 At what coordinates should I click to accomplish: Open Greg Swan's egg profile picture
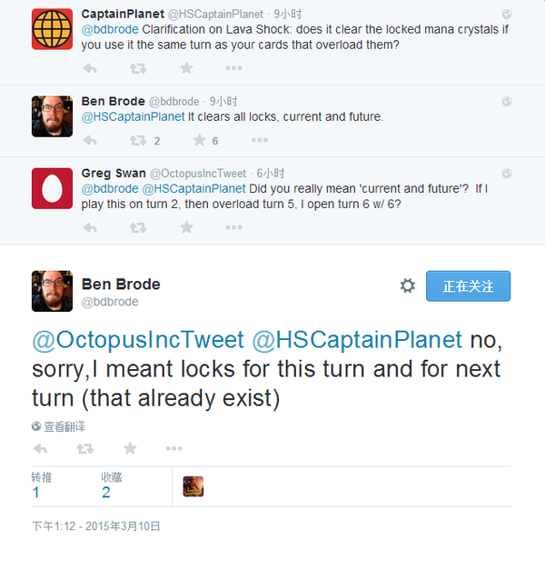point(52,187)
